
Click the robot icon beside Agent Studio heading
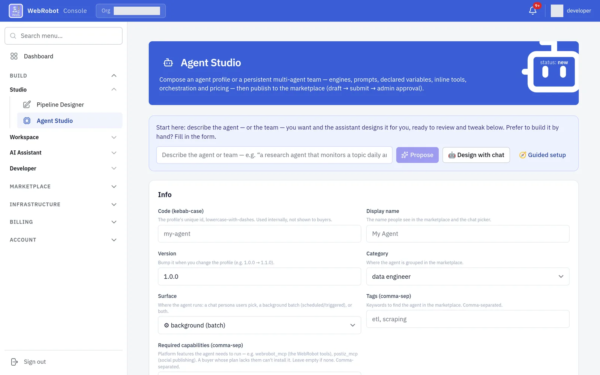pyautogui.click(x=168, y=63)
